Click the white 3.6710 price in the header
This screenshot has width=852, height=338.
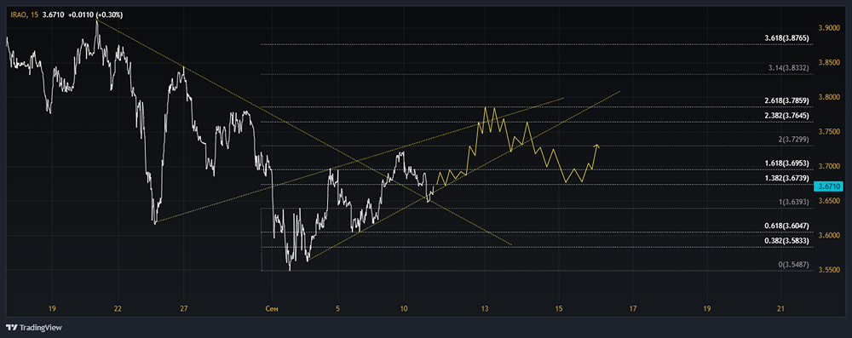click(x=53, y=15)
